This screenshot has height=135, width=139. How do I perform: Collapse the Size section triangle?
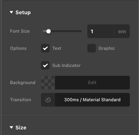coord(11,127)
